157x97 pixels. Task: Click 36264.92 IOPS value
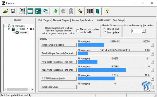(x=115, y=42)
